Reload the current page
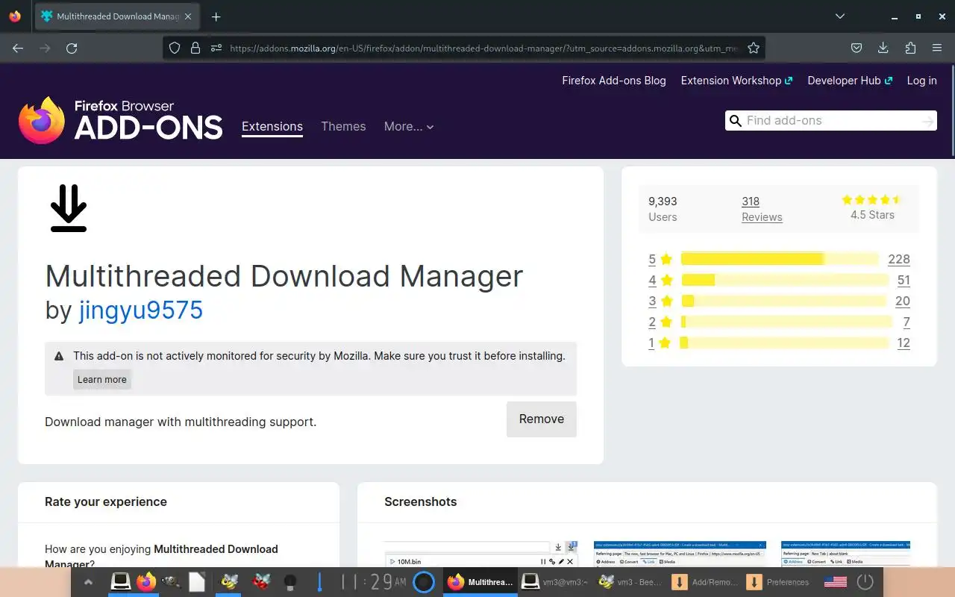 [72, 48]
